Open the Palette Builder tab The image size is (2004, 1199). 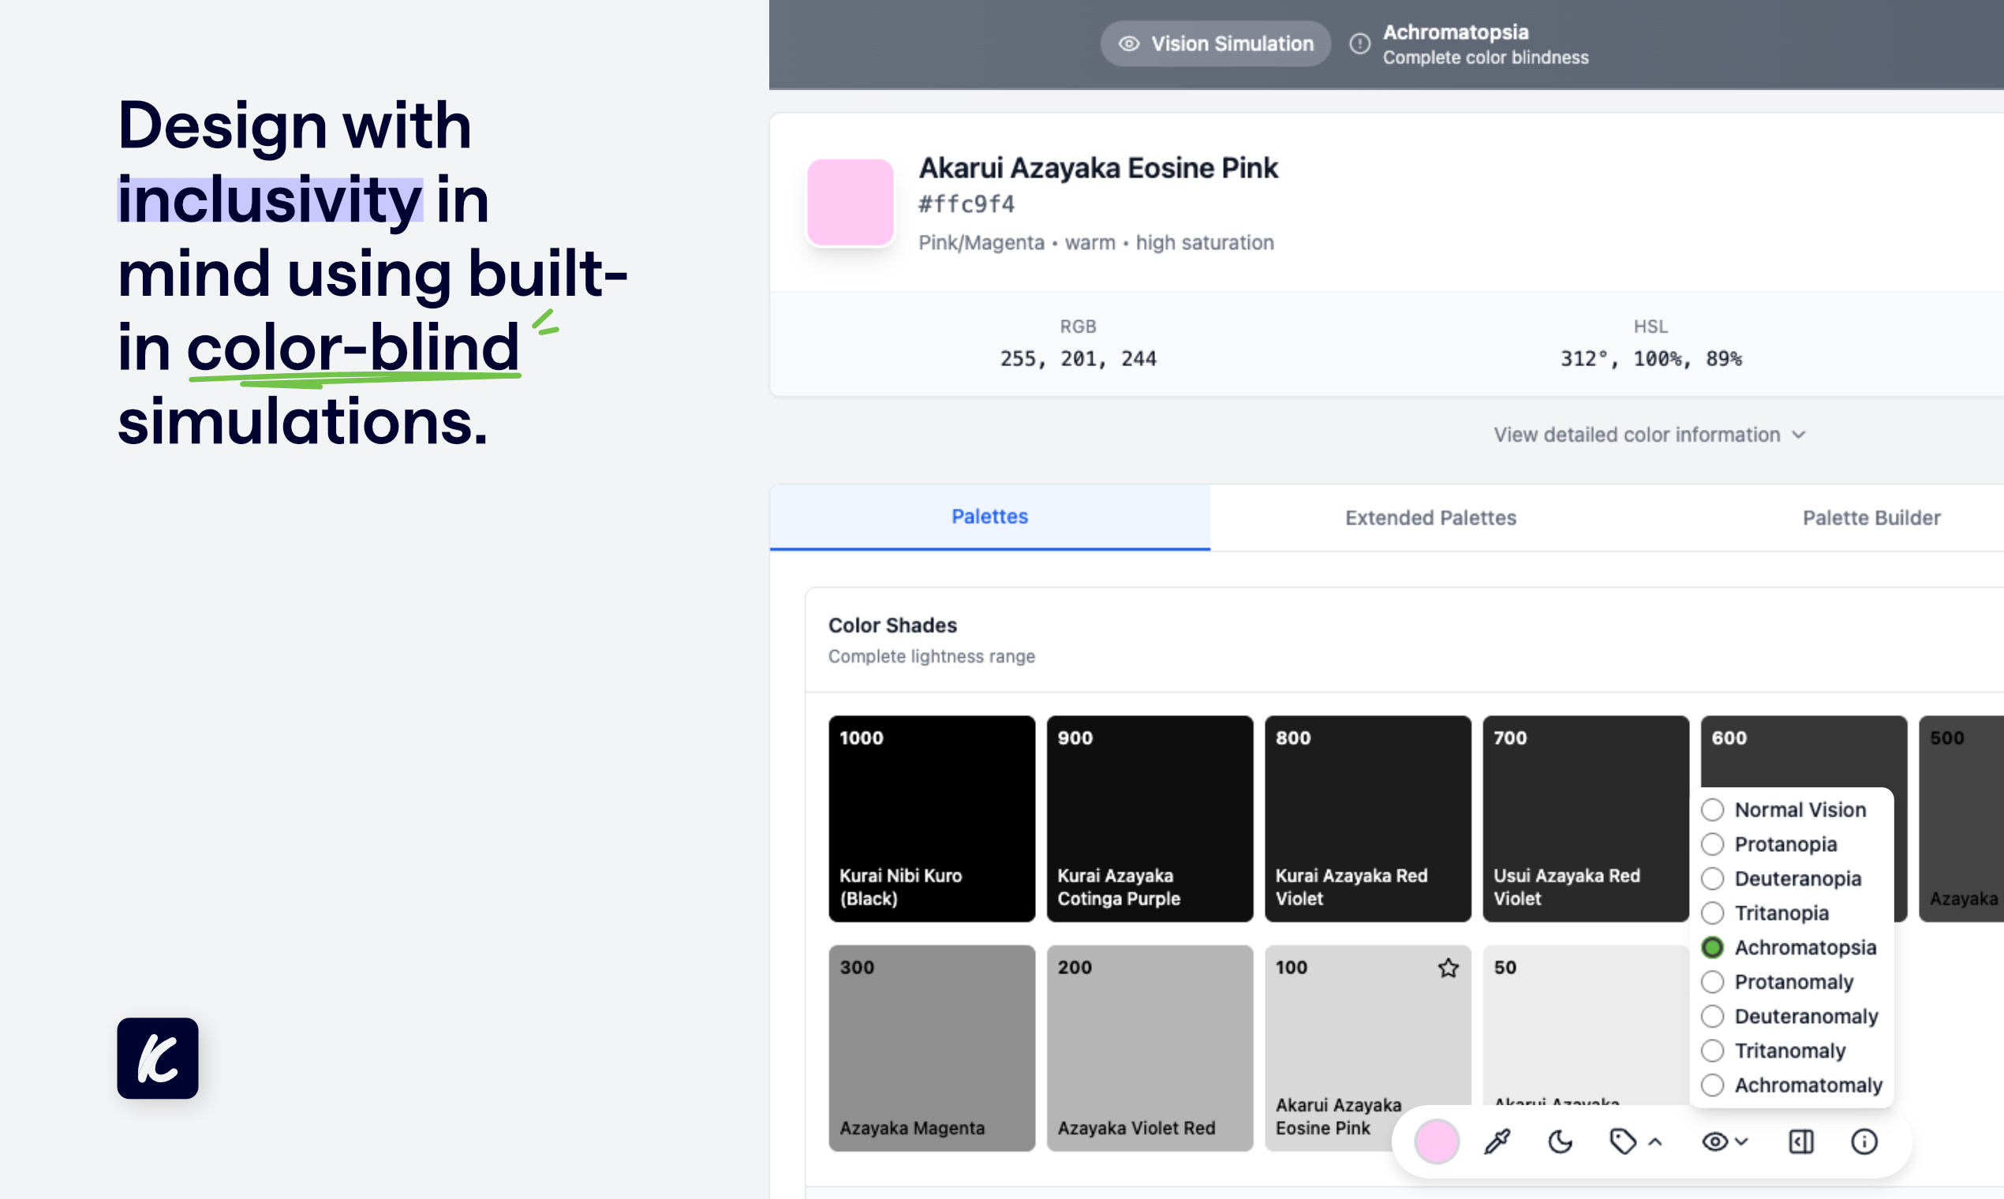pos(1871,518)
